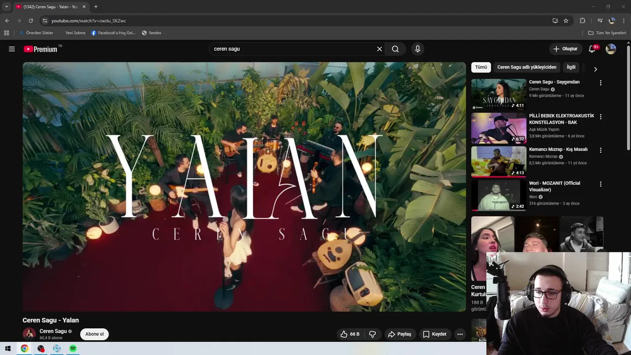
Task: Click Chrome icon in the taskbar
Action: click(24, 349)
